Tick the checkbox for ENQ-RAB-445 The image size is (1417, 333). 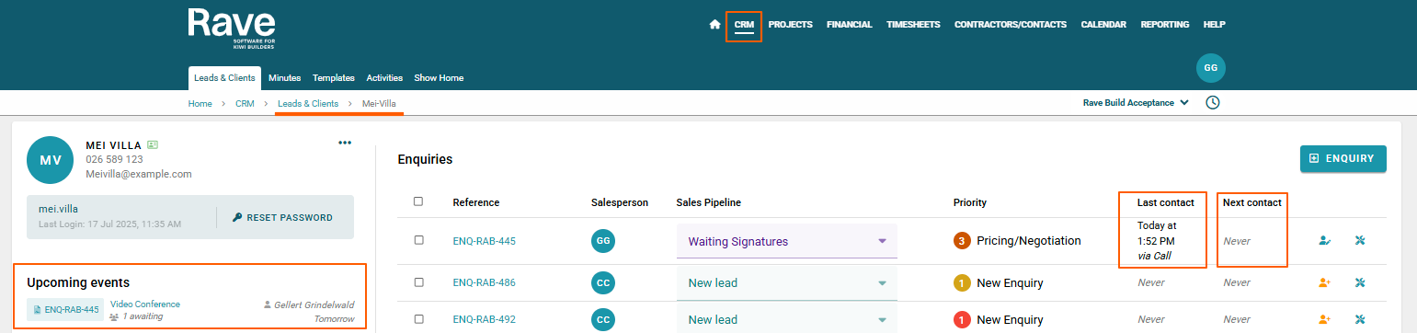(418, 240)
